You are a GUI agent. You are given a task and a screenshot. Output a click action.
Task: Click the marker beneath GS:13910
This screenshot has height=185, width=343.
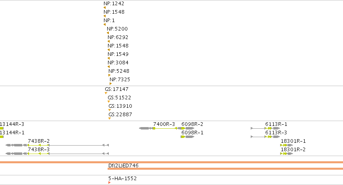tap(110, 110)
